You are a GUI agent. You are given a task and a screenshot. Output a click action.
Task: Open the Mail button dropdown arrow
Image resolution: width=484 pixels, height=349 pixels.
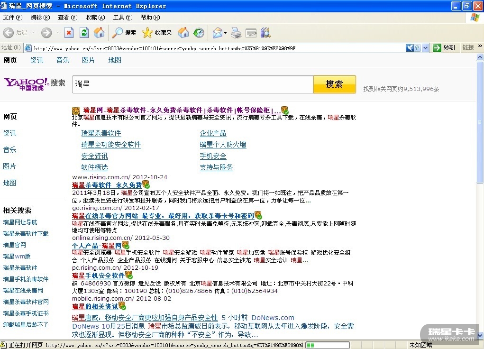(225, 33)
